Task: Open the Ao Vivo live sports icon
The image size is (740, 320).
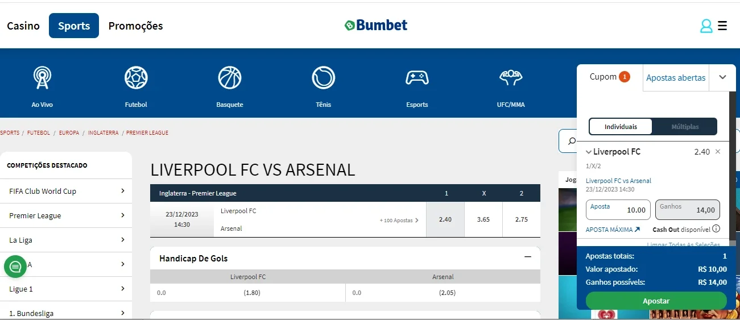Action: pos(42,78)
